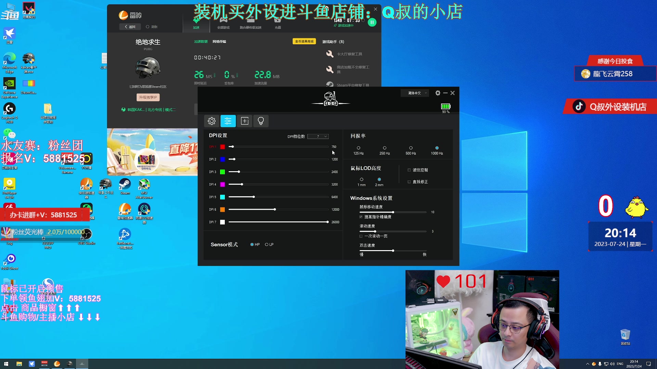Select the 500 Hz polling rate
Screen dimensions: 657x369
pyautogui.click(x=411, y=148)
